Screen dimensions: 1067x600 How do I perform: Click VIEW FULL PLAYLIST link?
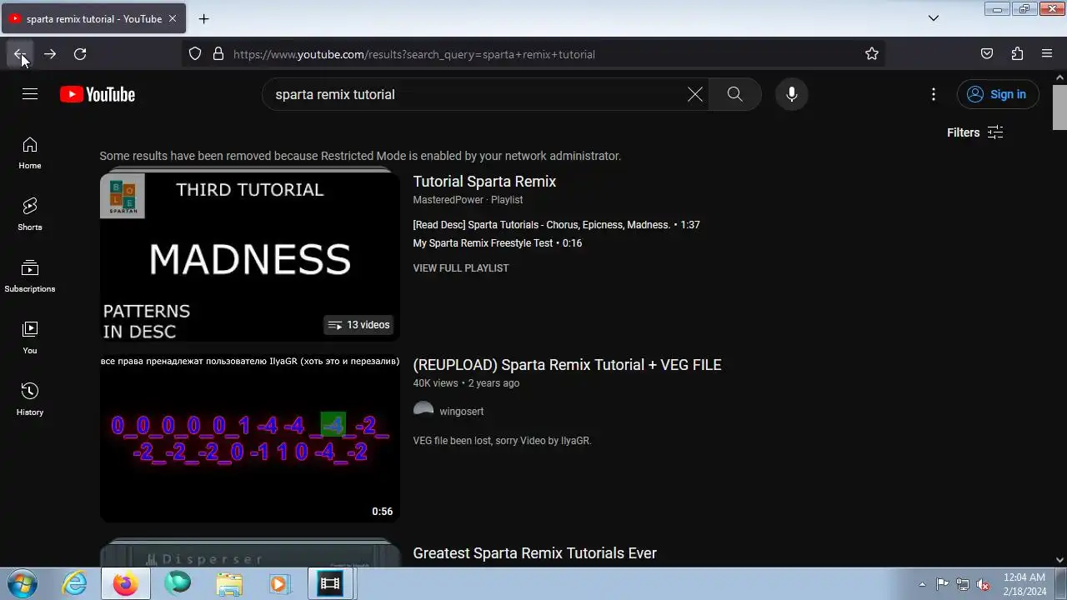(461, 268)
